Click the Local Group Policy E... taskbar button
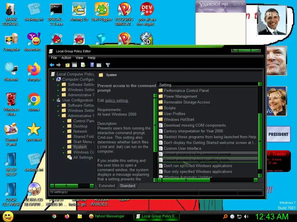 pyautogui.click(x=157, y=216)
